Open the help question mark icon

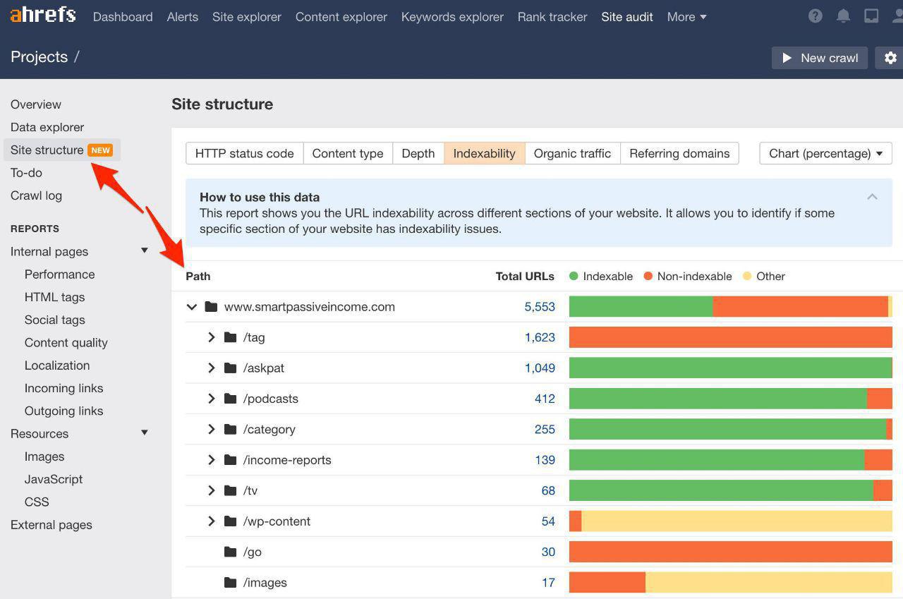point(816,16)
